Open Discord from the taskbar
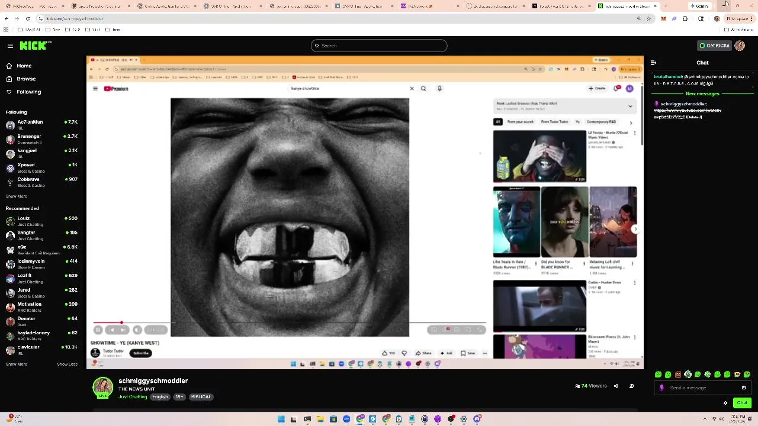Screen dimensions: 758x426 477,419
